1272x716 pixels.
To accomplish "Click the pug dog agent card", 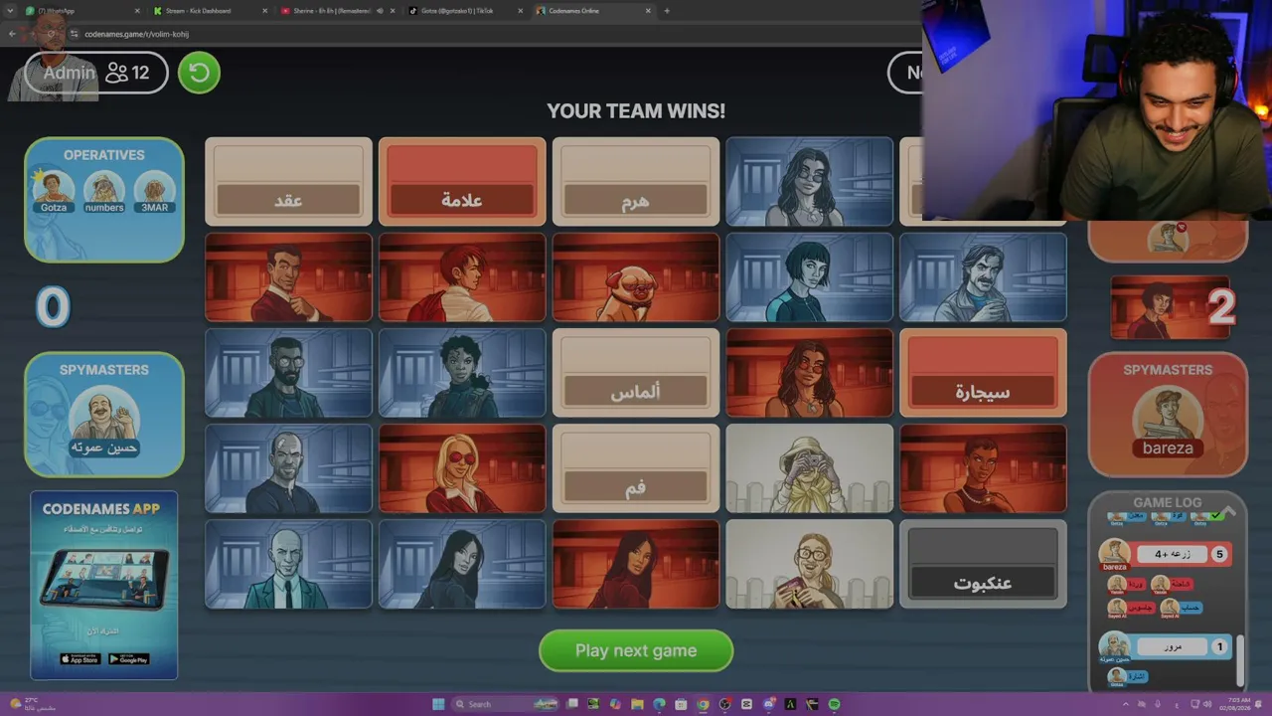I will click(x=636, y=277).
